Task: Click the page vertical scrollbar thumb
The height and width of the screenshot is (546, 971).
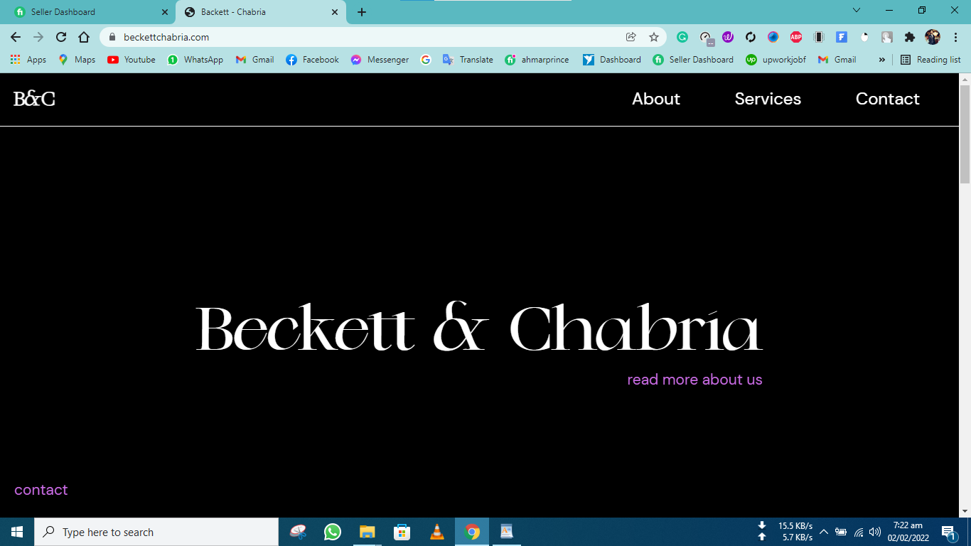Action: click(x=965, y=134)
